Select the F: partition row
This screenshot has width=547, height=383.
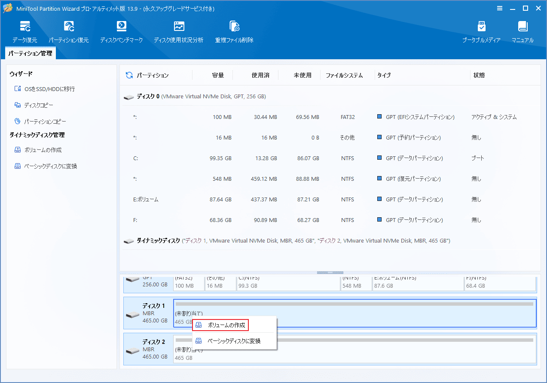click(x=330, y=220)
